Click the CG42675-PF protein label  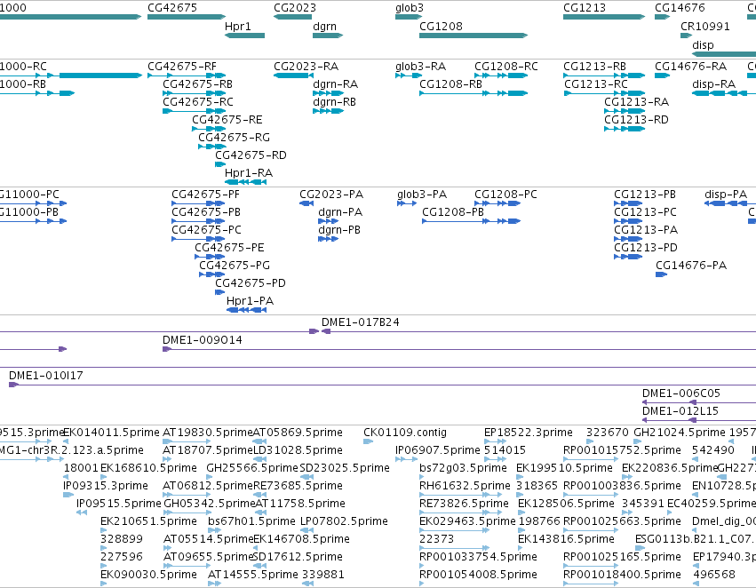pos(205,195)
